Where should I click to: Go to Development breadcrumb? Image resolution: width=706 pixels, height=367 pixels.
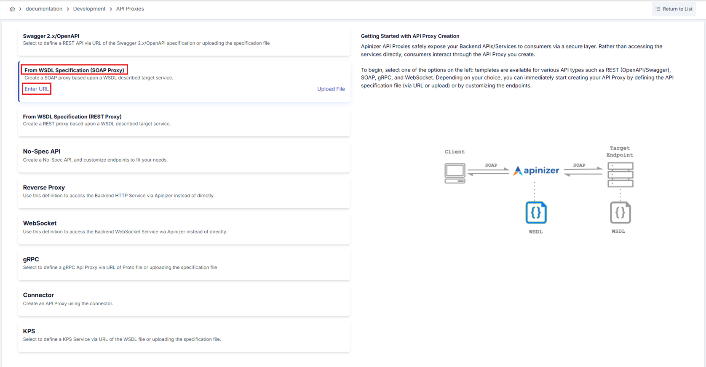(x=89, y=9)
